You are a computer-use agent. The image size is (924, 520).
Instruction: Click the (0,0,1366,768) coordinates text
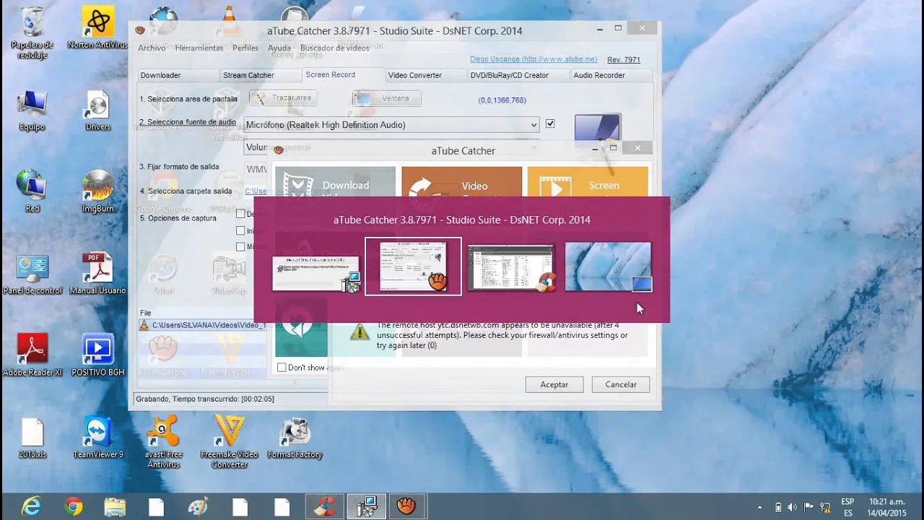[x=502, y=100]
